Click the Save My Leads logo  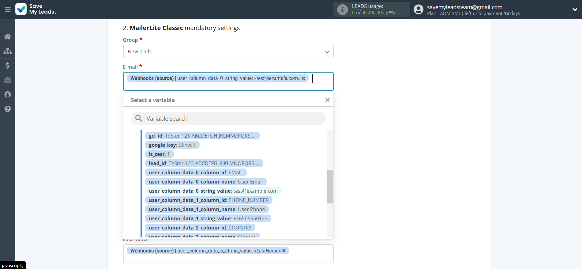coord(36,9)
